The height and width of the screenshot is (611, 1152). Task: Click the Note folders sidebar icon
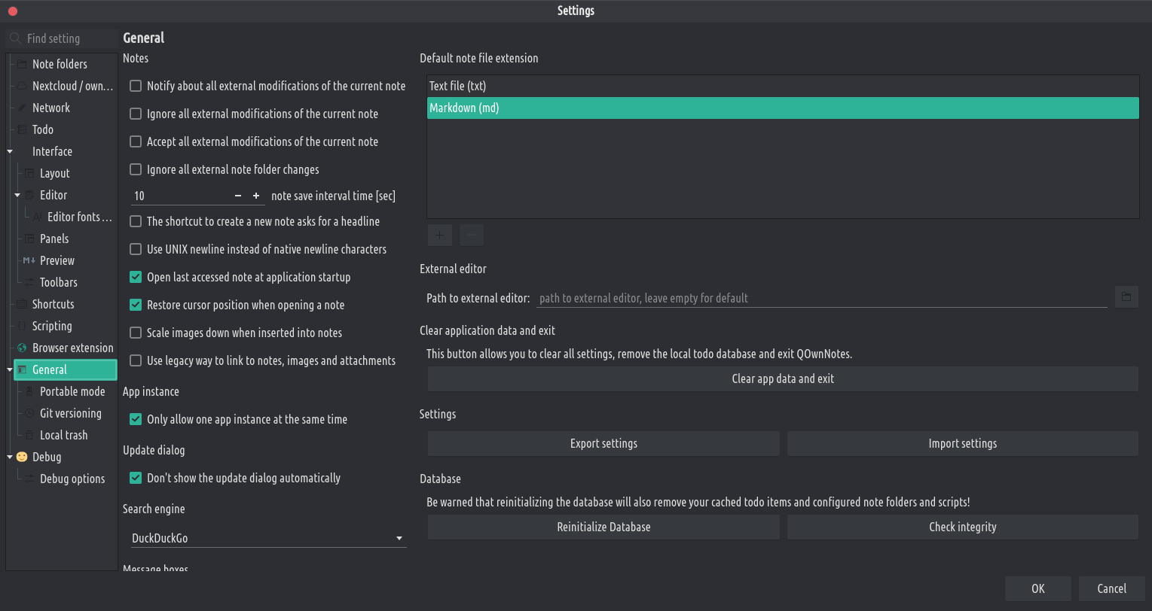point(22,64)
